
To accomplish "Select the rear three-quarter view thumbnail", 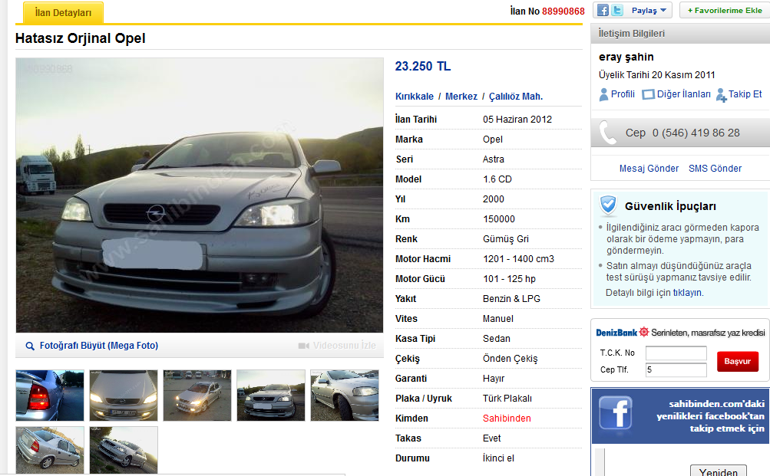I will pyautogui.click(x=50, y=450).
